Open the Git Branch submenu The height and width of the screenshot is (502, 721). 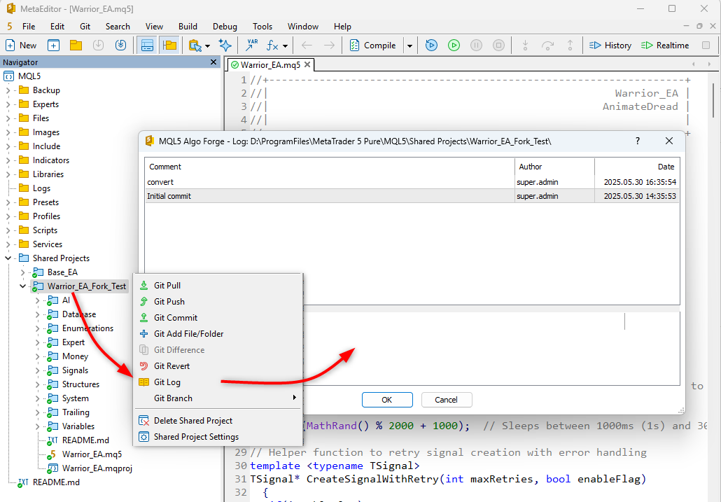218,398
